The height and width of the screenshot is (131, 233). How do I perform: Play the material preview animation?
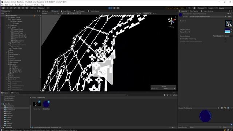[218, 108]
